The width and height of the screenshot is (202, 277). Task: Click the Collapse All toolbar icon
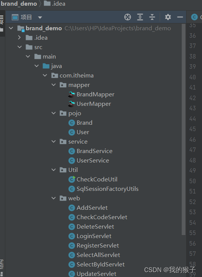[152, 17]
